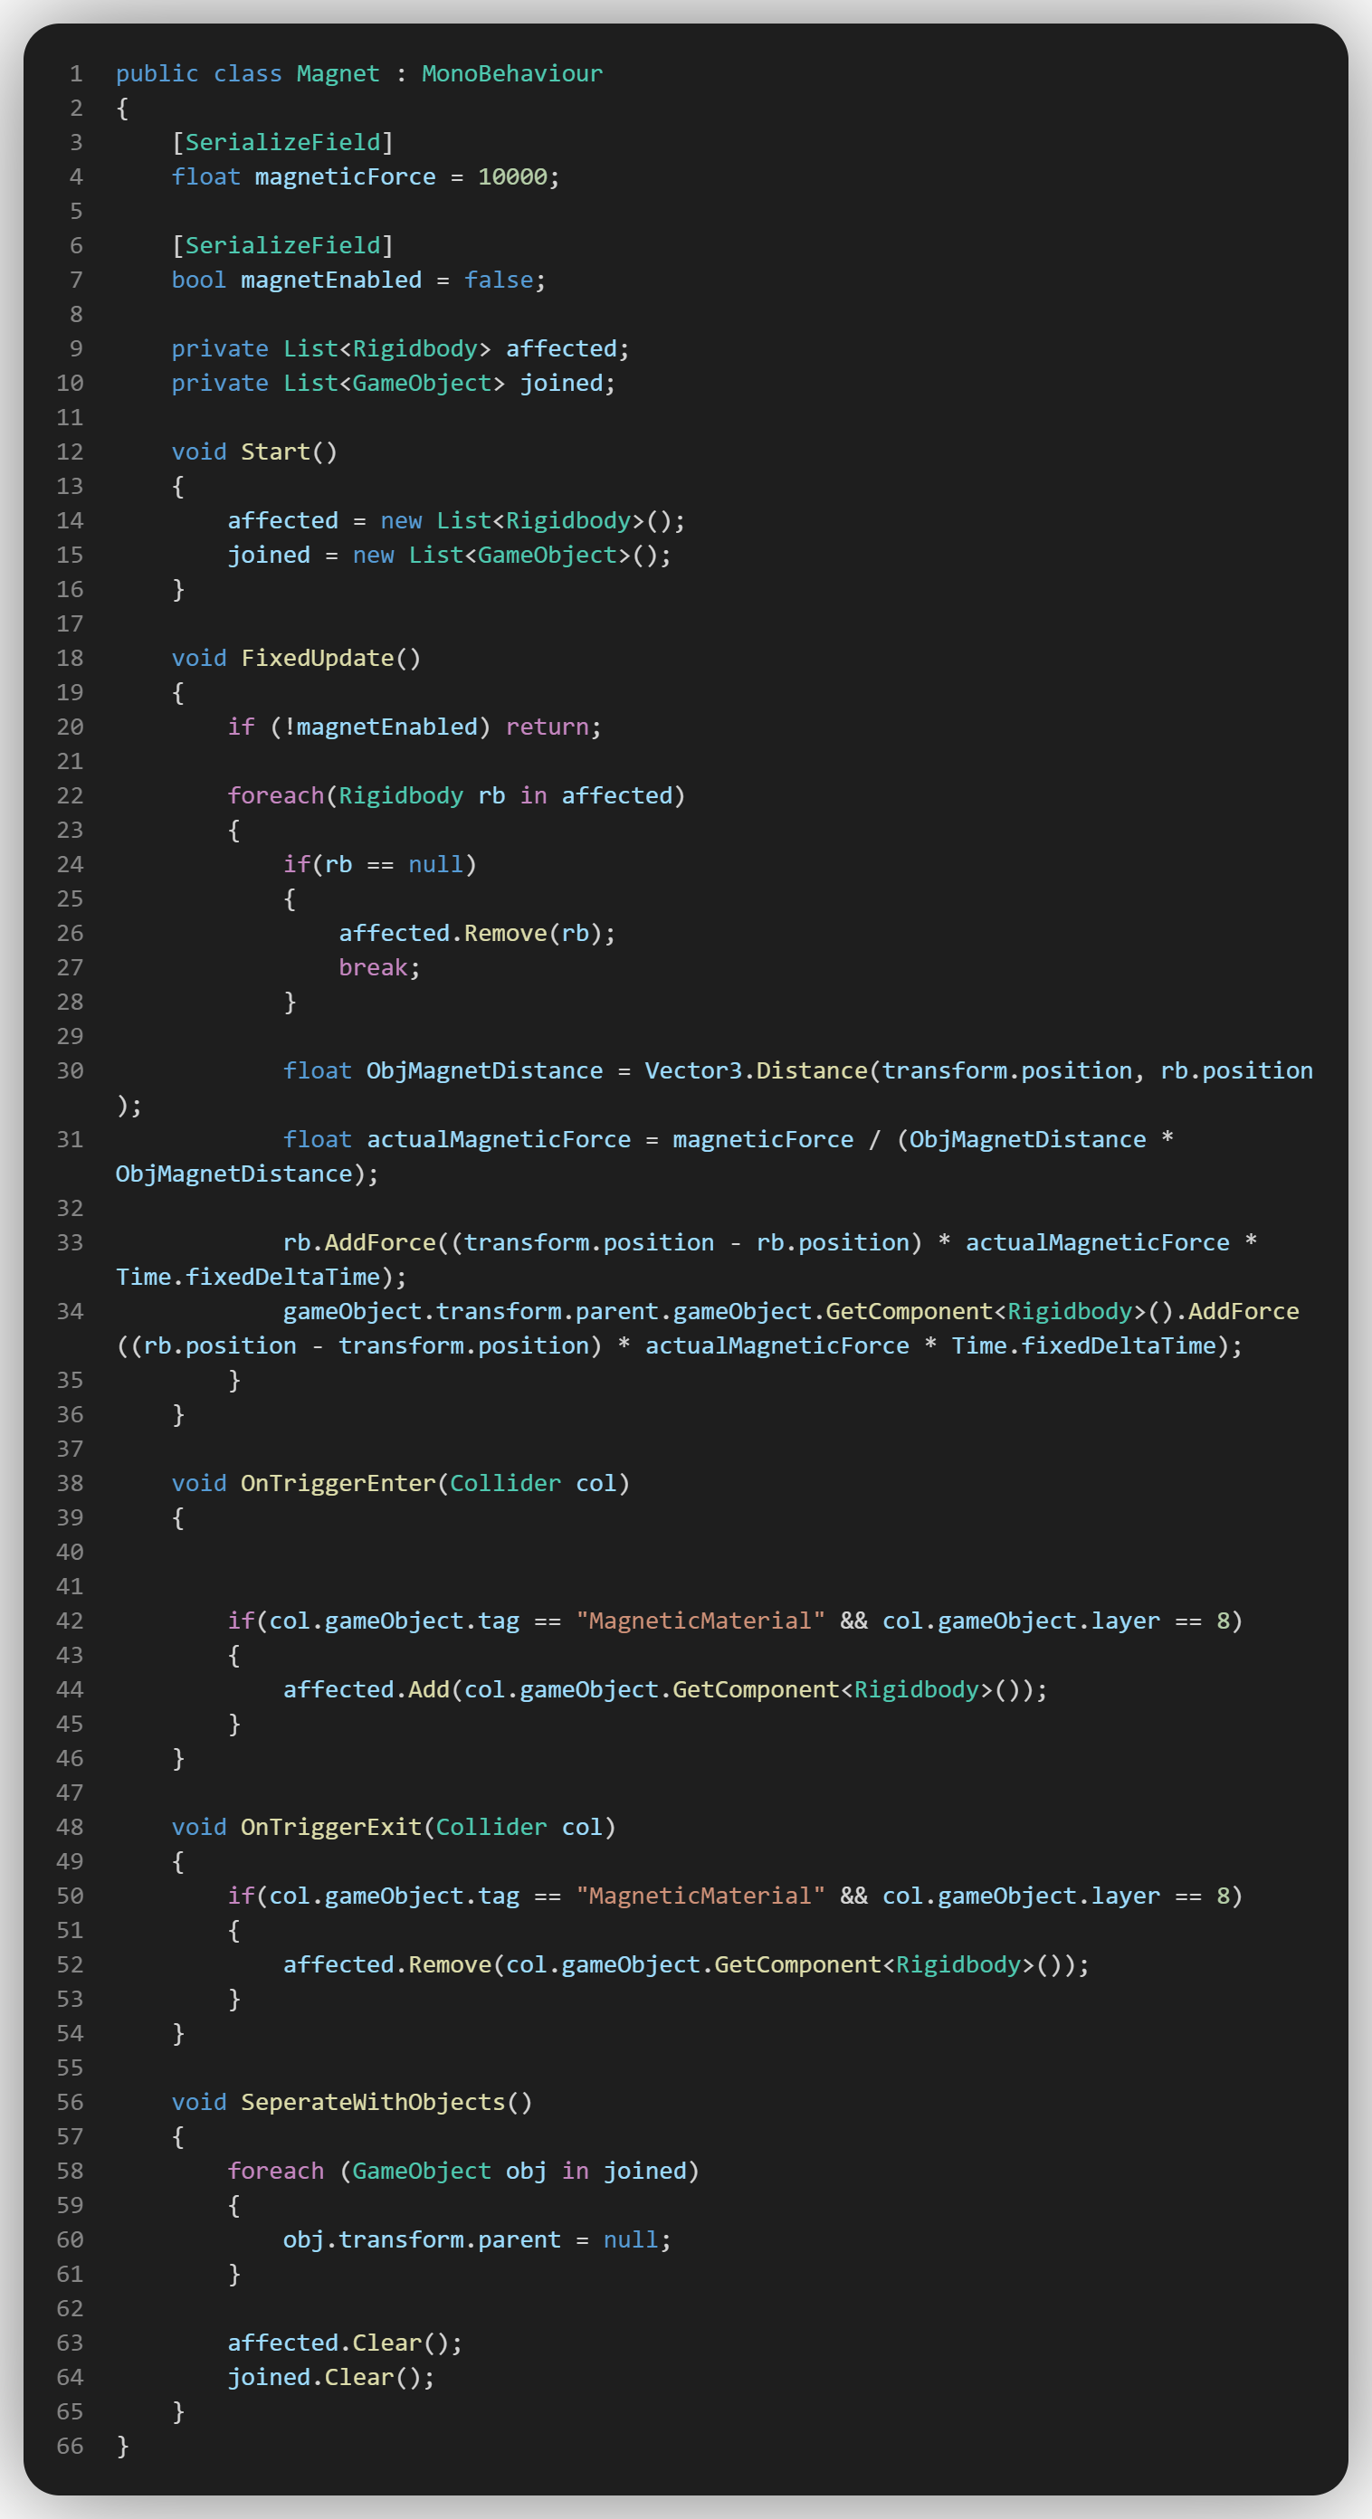This screenshot has width=1372, height=2519.
Task: Click 'float ObjMagnetDistance = Vector3.Distance' line
Action: (x=798, y=1070)
